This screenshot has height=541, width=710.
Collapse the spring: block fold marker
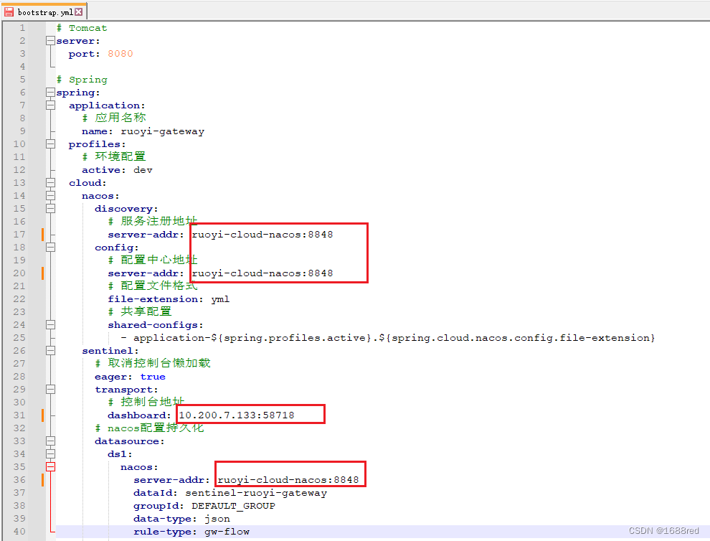click(51, 93)
